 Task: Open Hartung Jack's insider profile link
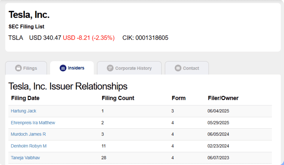click(23, 111)
